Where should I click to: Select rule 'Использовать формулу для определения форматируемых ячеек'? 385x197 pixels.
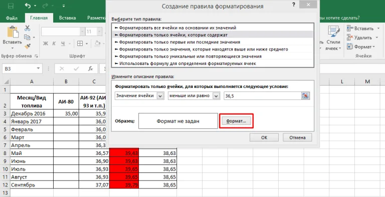point(213,63)
